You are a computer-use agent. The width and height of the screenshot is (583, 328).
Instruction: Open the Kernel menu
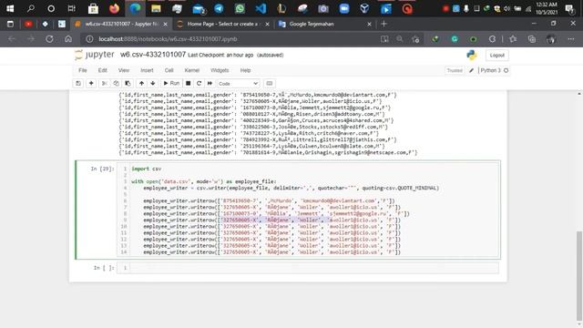[x=192, y=70]
